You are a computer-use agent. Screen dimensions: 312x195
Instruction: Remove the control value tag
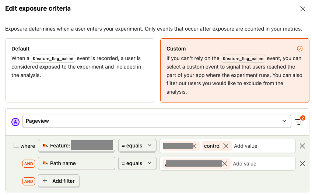[226, 146]
